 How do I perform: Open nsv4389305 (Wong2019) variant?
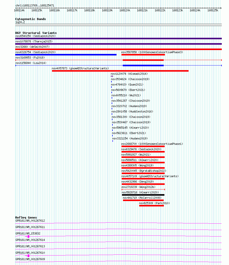tap(138, 166)
